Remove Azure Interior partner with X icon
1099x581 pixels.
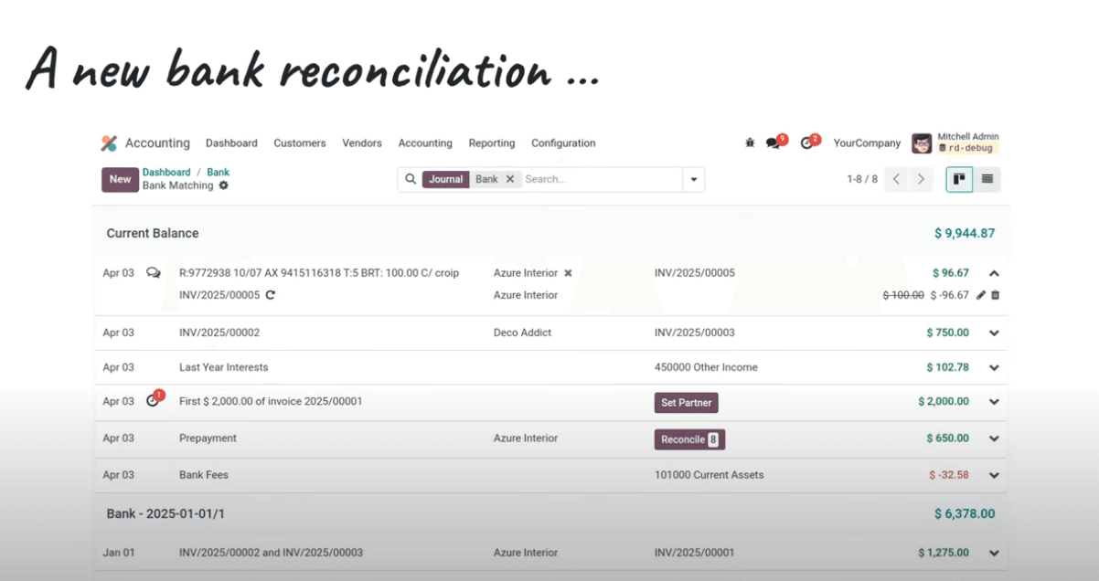[x=568, y=273]
